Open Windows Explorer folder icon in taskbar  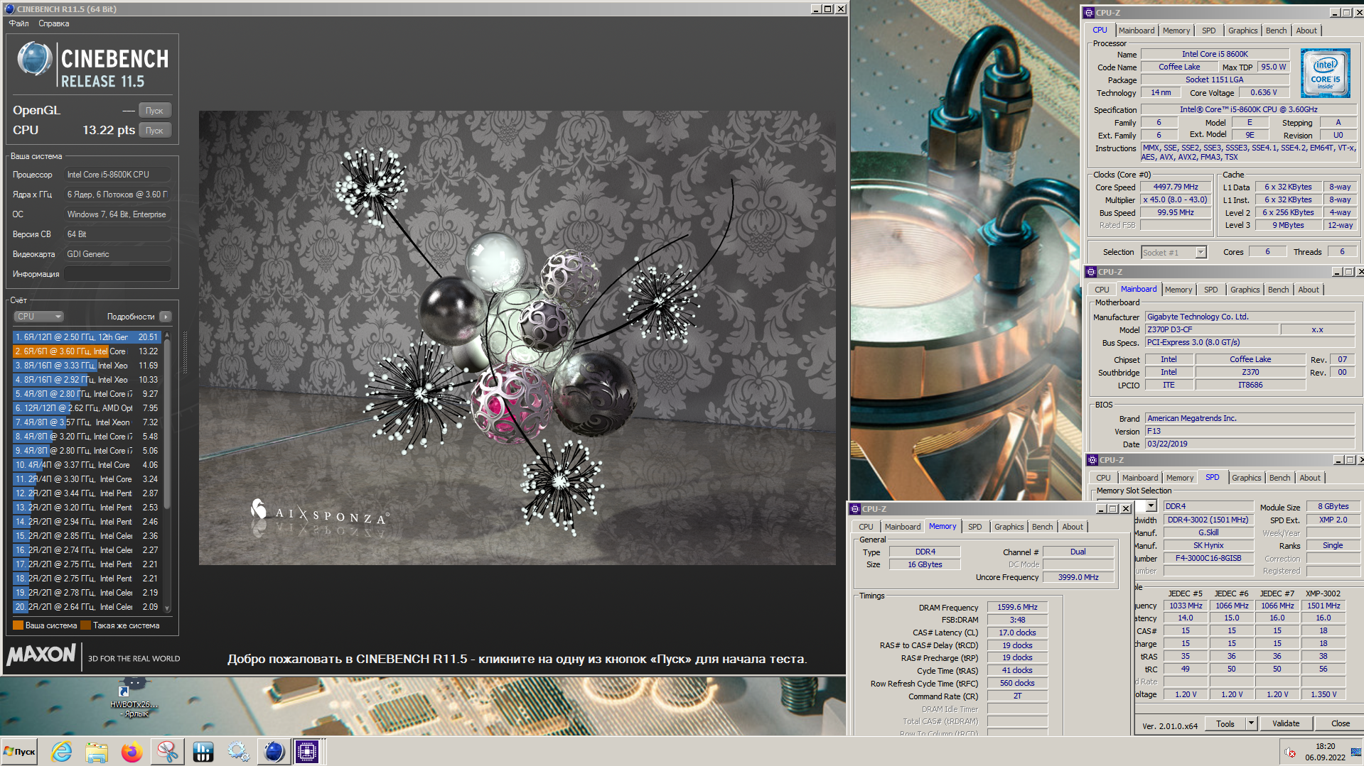pyautogui.click(x=97, y=752)
